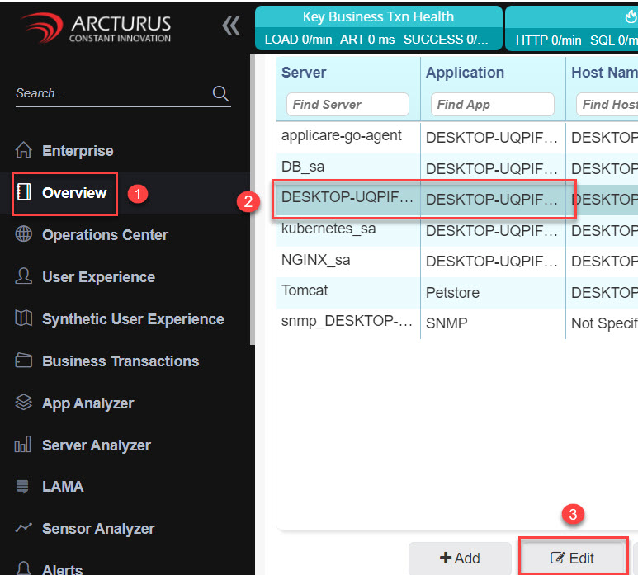
Task: Click the Business Transactions wallet icon
Action: [x=24, y=361]
